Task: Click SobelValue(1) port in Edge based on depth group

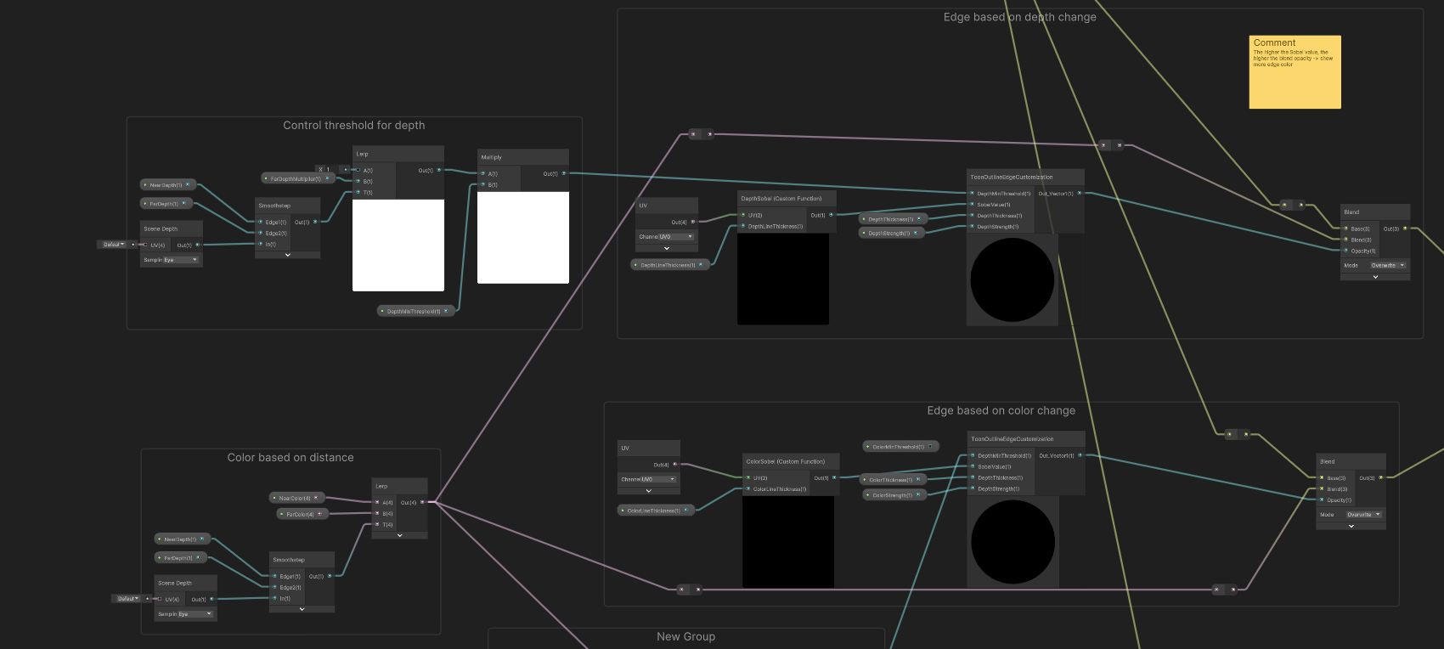Action: pos(972,205)
